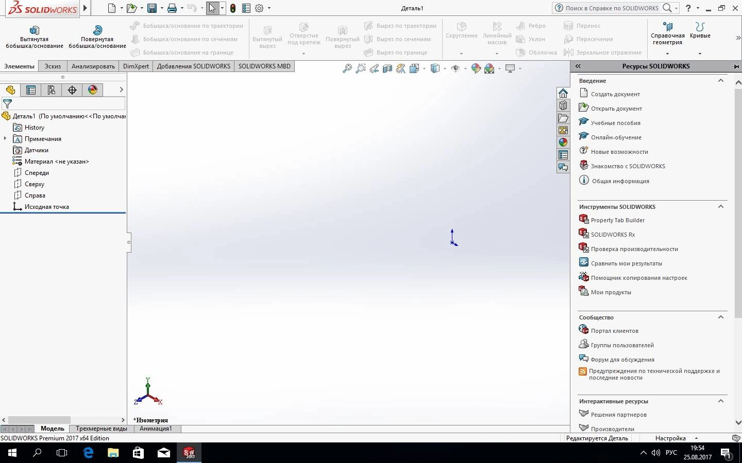Click the Учебные пособия link
This screenshot has width=742, height=463.
[616, 123]
